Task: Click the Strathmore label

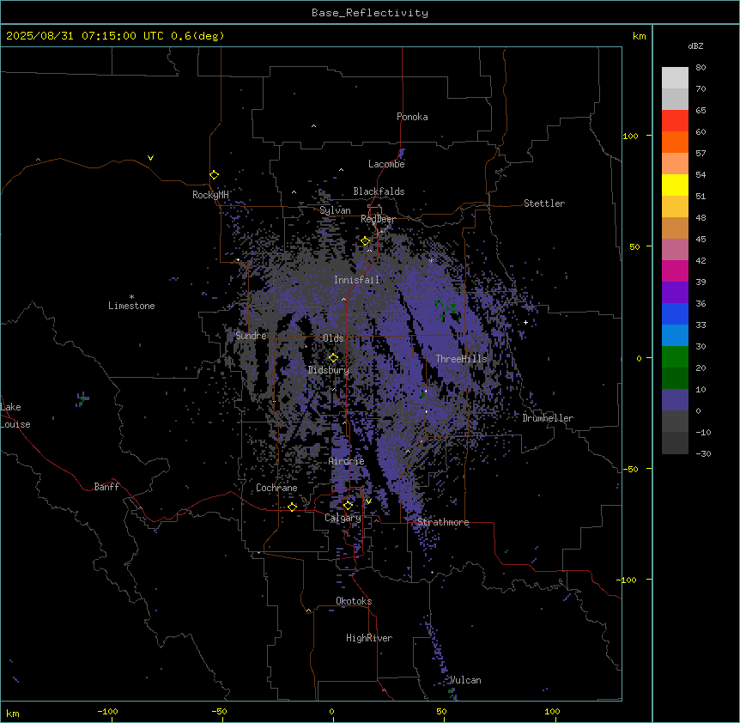Action: pos(443,522)
